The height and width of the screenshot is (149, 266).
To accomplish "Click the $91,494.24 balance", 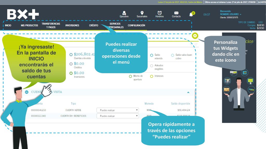I will tap(184, 110).
